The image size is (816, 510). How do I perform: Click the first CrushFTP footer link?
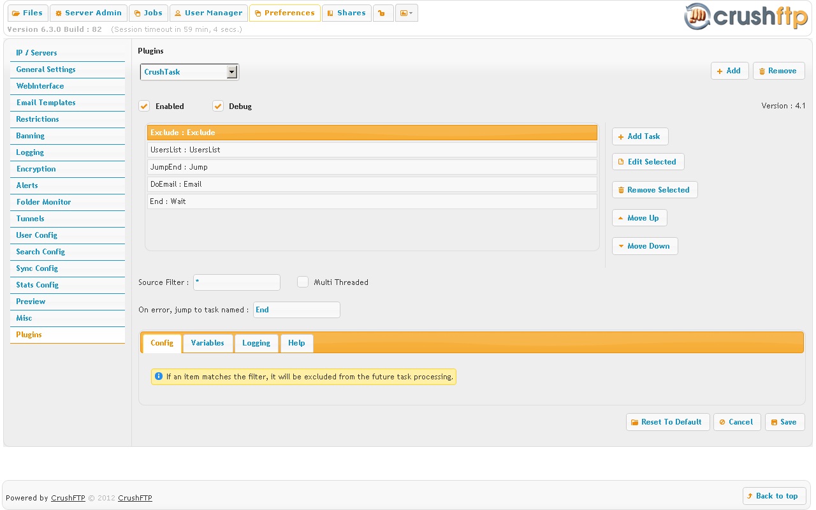point(68,499)
